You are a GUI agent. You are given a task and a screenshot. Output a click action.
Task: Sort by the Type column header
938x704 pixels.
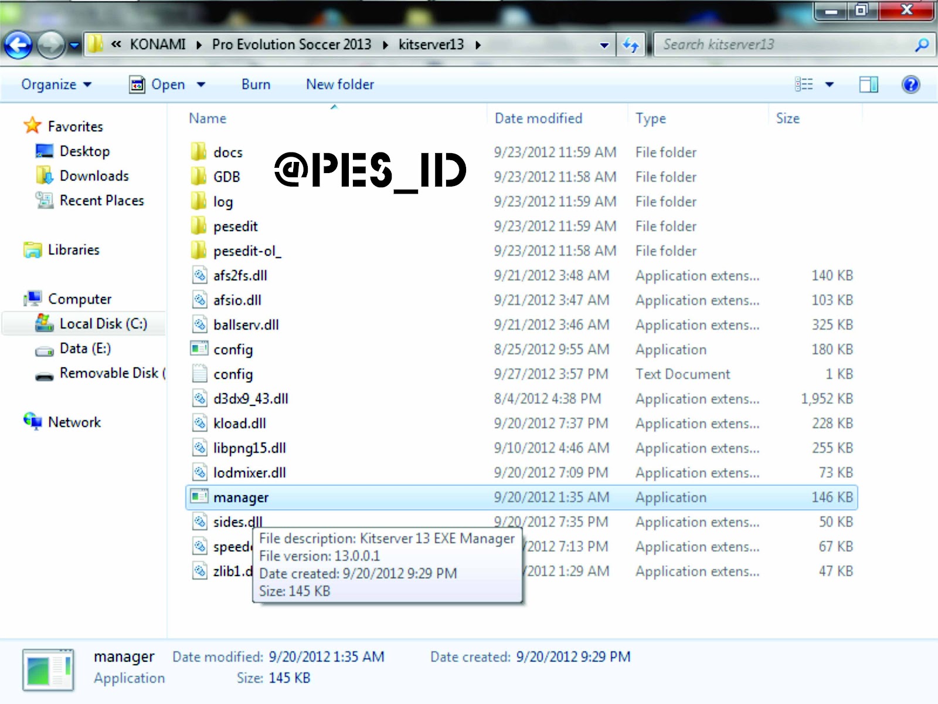coord(651,119)
